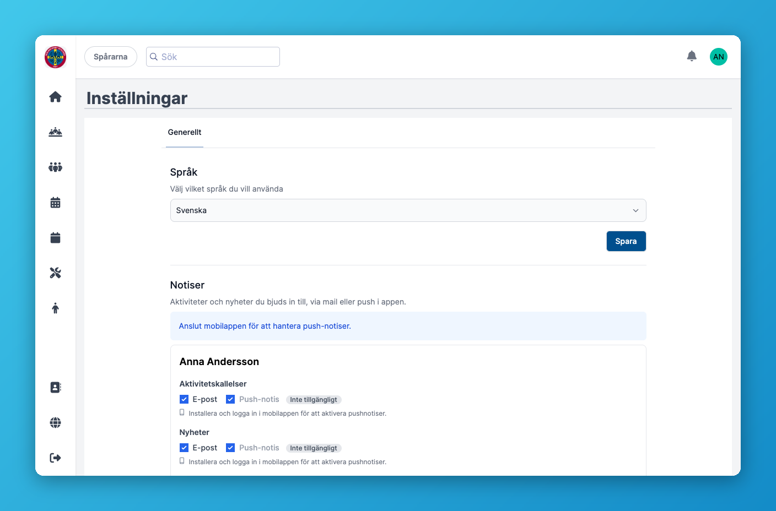Open the person icon in sidebar
The width and height of the screenshot is (776, 511).
pos(55,308)
